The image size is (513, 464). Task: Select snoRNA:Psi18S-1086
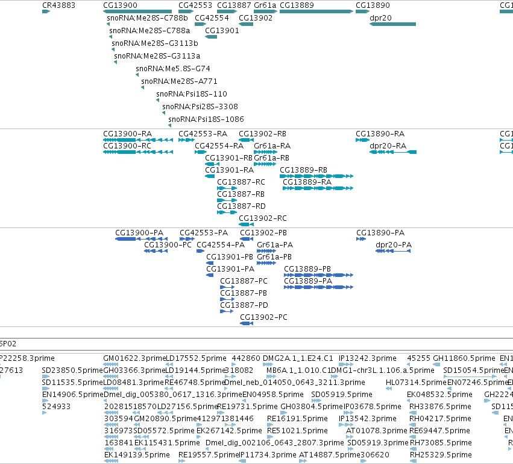[206, 119]
